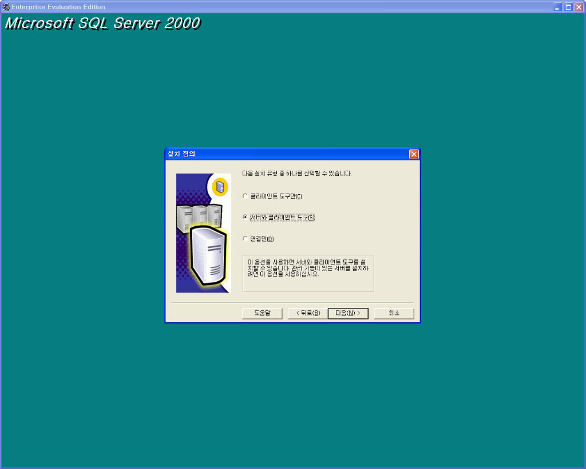Screen dimensions: 586x469
Task: Close the 설치 정의 dialog
Action: click(414, 154)
